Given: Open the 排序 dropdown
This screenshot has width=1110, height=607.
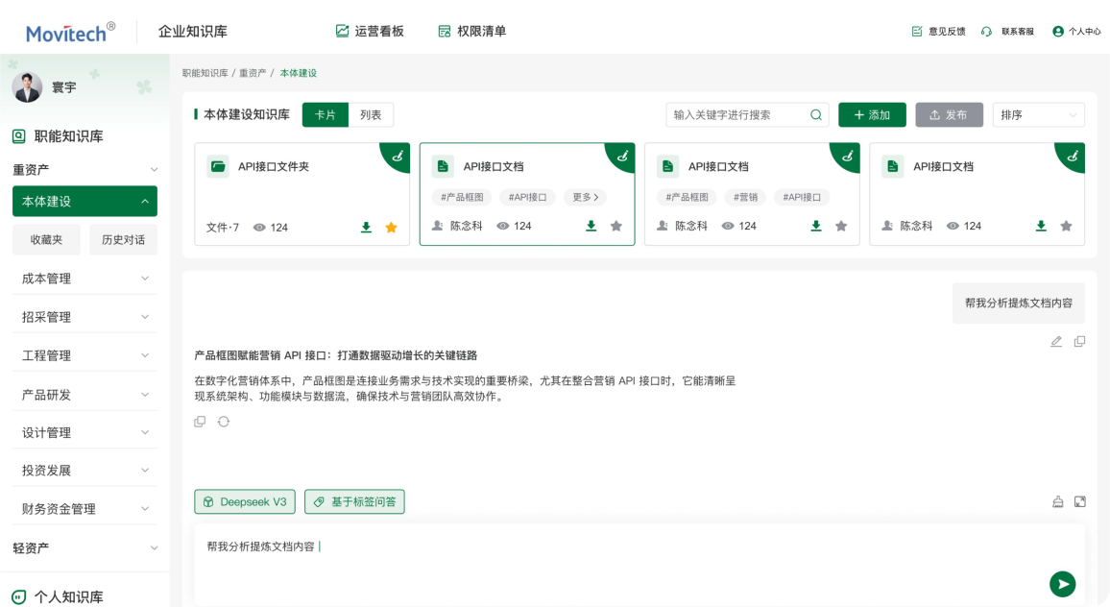Looking at the screenshot, I should point(1039,114).
